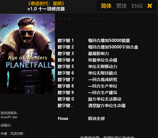Switch language to ENG

coord(137,6)
